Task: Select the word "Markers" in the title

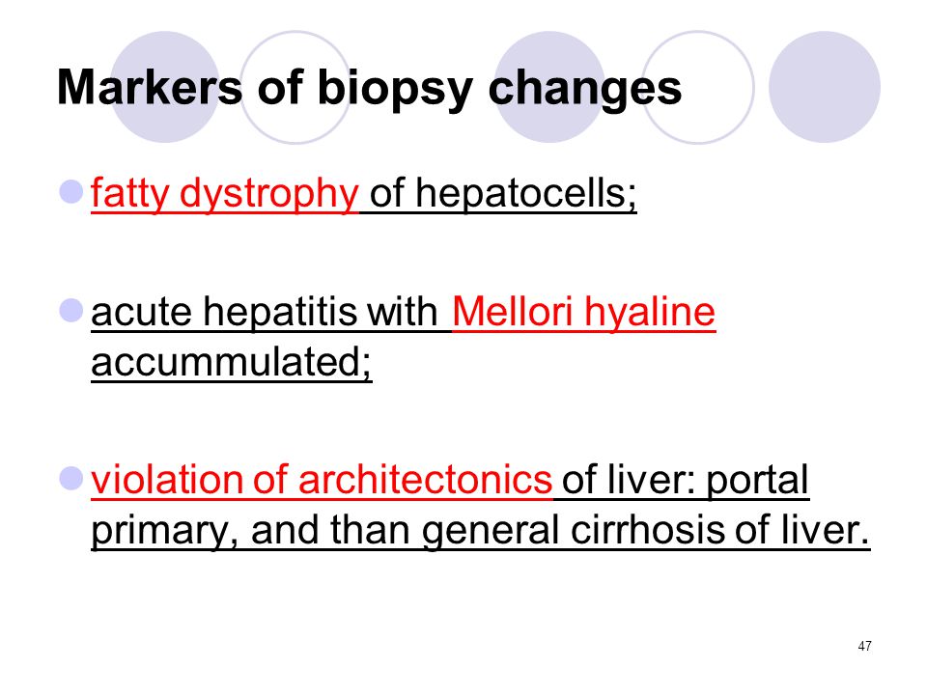Action: (x=150, y=88)
